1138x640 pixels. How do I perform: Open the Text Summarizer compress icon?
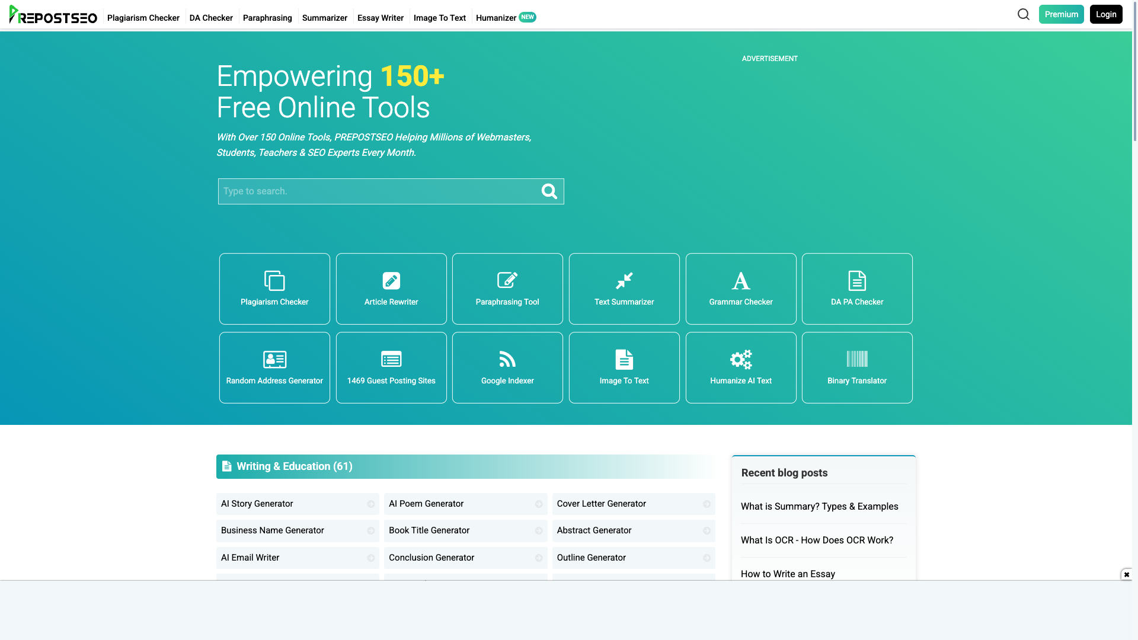pyautogui.click(x=624, y=281)
